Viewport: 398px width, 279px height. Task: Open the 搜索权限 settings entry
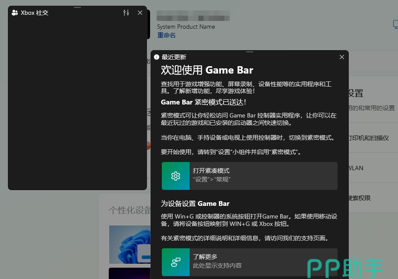pos(359,198)
